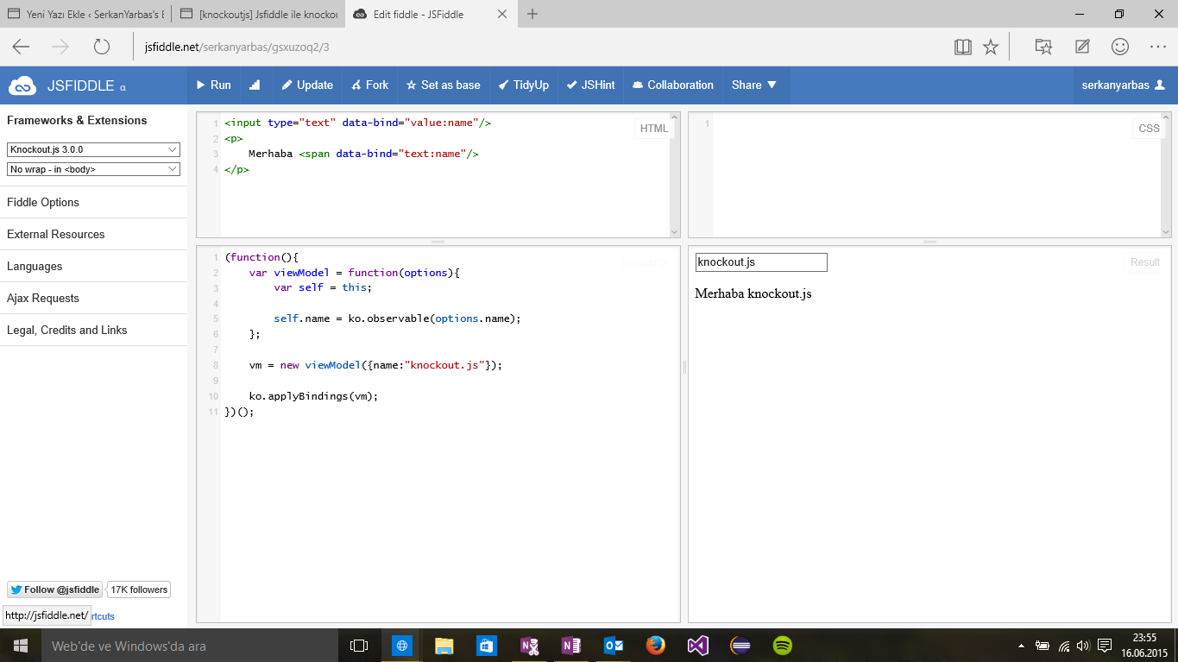Click the knockout.js text input in Result
This screenshot has height=662, width=1178.
point(761,262)
